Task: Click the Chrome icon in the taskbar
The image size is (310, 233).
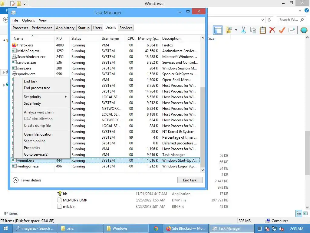Action: pos(156,228)
